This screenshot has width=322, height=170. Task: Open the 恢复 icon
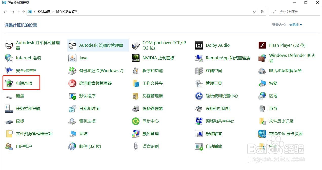262,83
